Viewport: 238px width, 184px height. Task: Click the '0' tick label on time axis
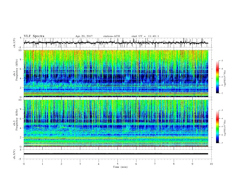pyautogui.click(x=24, y=164)
